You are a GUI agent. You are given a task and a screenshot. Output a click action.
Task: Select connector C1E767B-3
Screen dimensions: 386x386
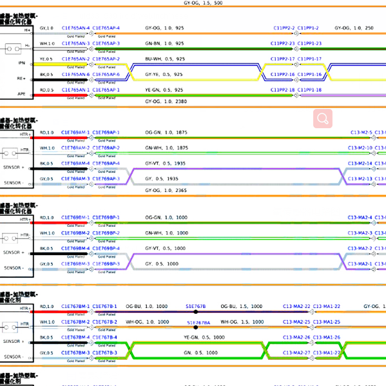104,352
